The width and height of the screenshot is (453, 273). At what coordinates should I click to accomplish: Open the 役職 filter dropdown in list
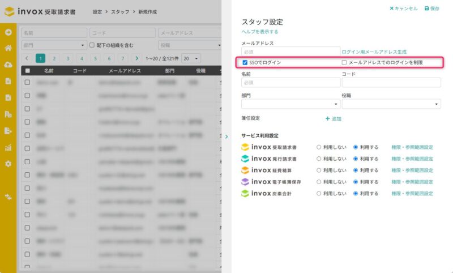[x=190, y=45]
